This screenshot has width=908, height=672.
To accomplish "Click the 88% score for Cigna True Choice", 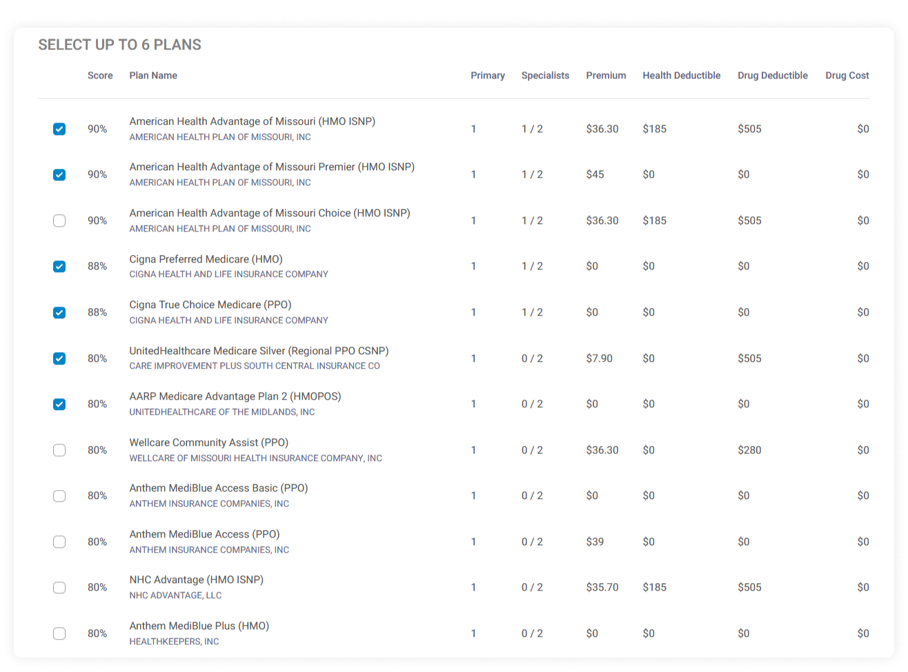I will point(97,312).
